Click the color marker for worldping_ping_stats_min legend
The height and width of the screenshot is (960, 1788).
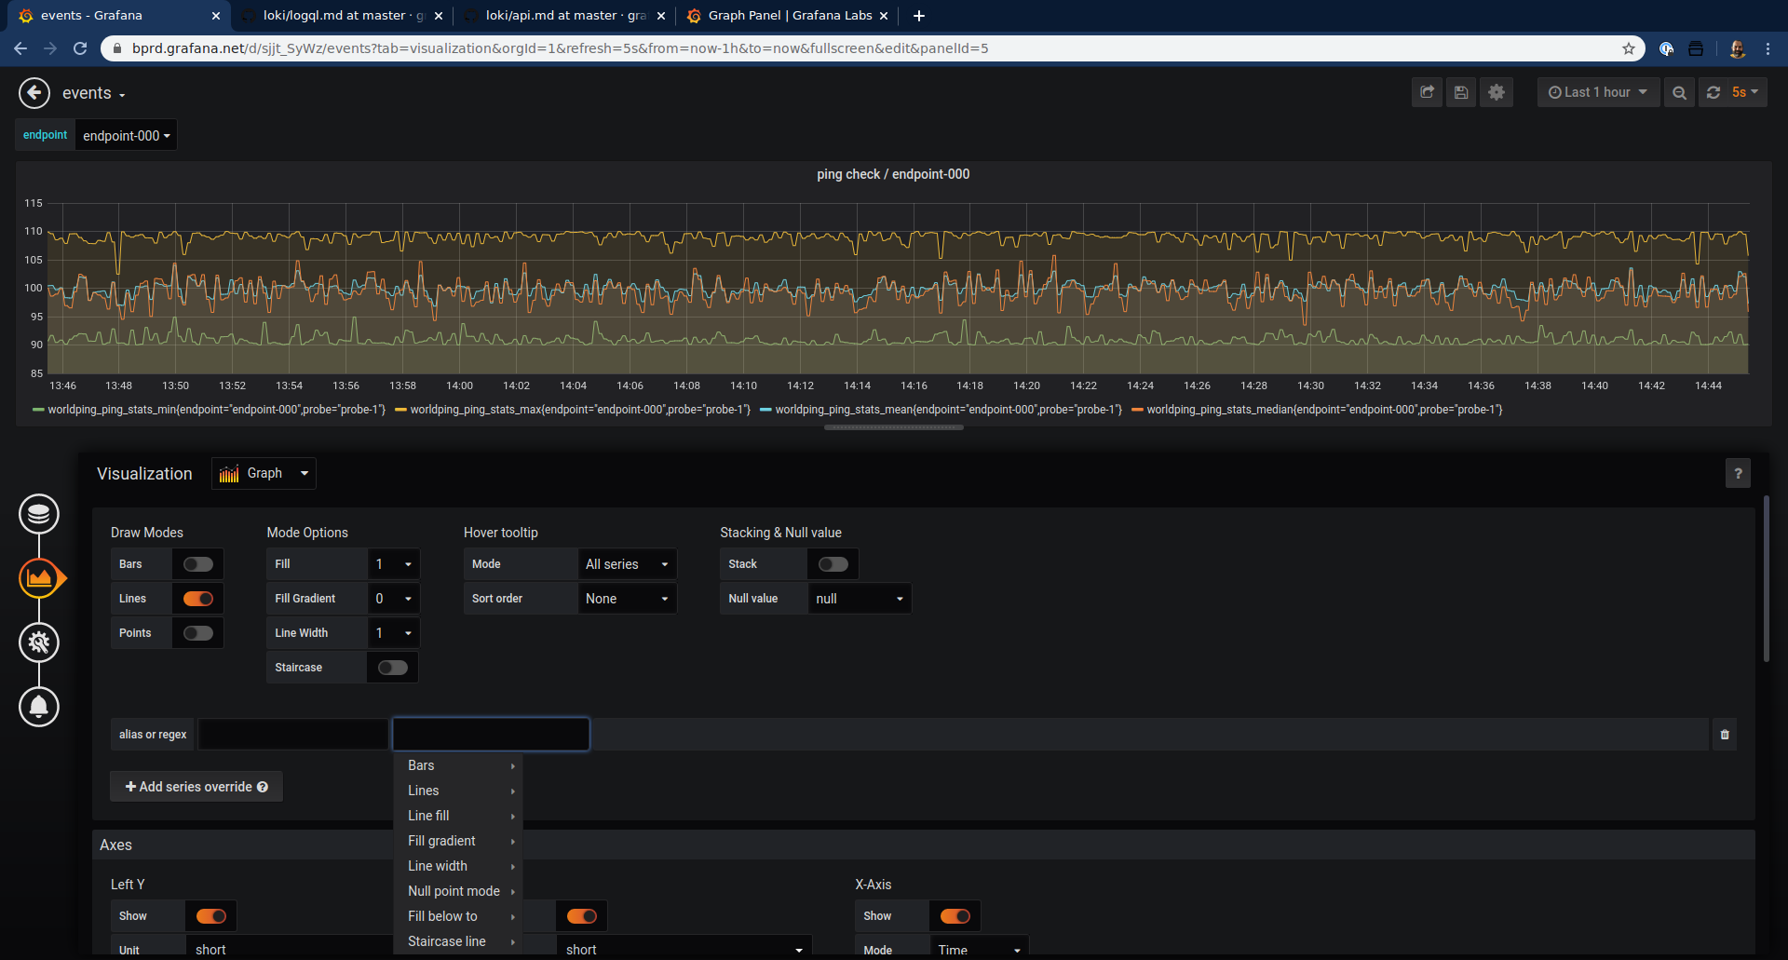[39, 410]
